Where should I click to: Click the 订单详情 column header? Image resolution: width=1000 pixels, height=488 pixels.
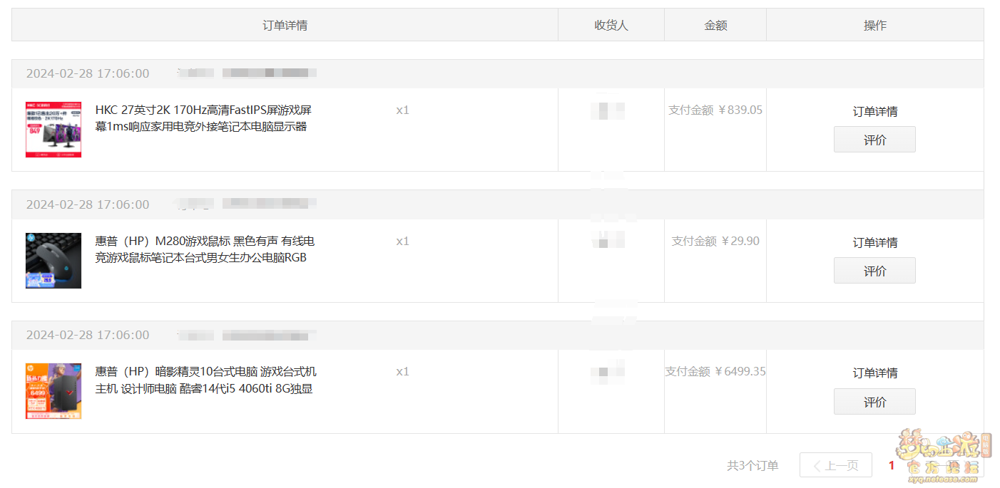click(285, 25)
